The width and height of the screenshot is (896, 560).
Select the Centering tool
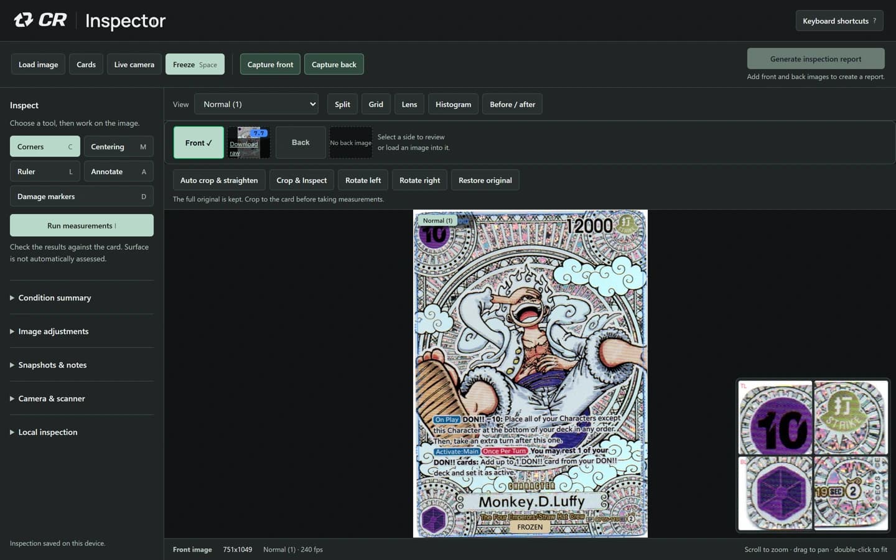click(118, 146)
